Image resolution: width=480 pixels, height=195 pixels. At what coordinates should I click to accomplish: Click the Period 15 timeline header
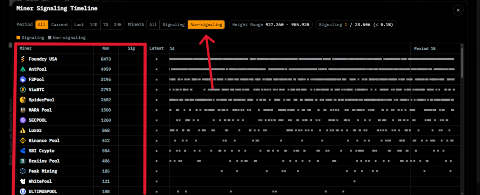425,48
